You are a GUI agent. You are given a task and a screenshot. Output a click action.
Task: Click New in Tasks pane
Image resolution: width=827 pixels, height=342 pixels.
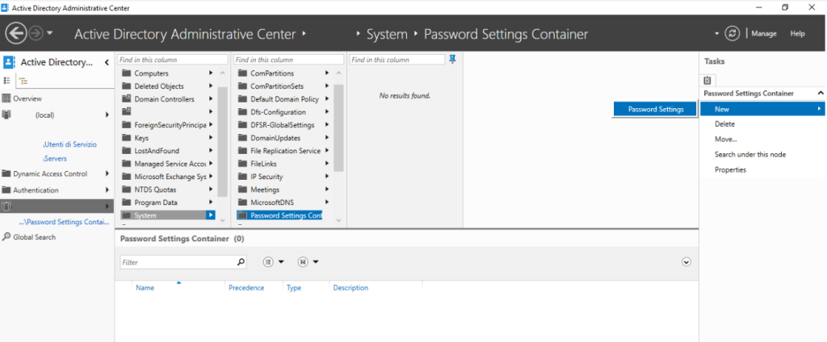click(x=763, y=109)
